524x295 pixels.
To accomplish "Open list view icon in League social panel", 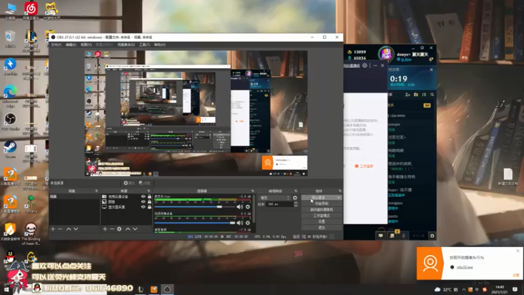I will point(424,94).
